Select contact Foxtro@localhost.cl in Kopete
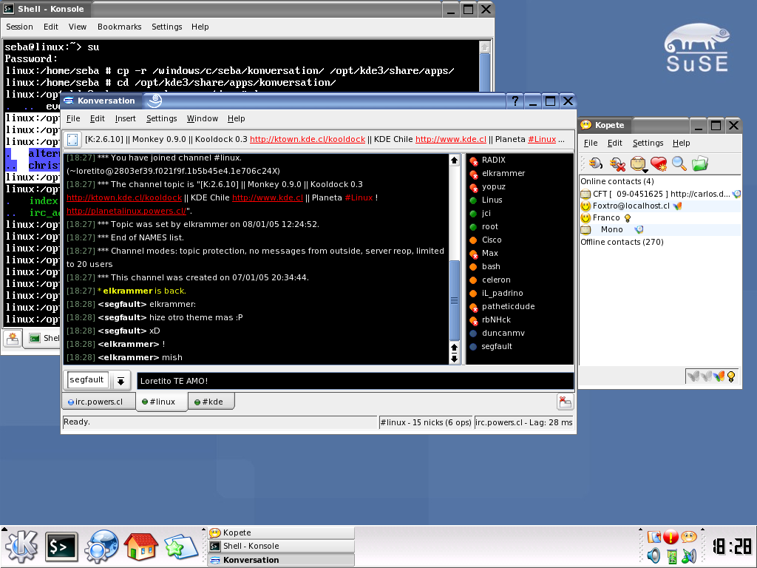Viewport: 757px width, 568px height. click(x=660, y=206)
